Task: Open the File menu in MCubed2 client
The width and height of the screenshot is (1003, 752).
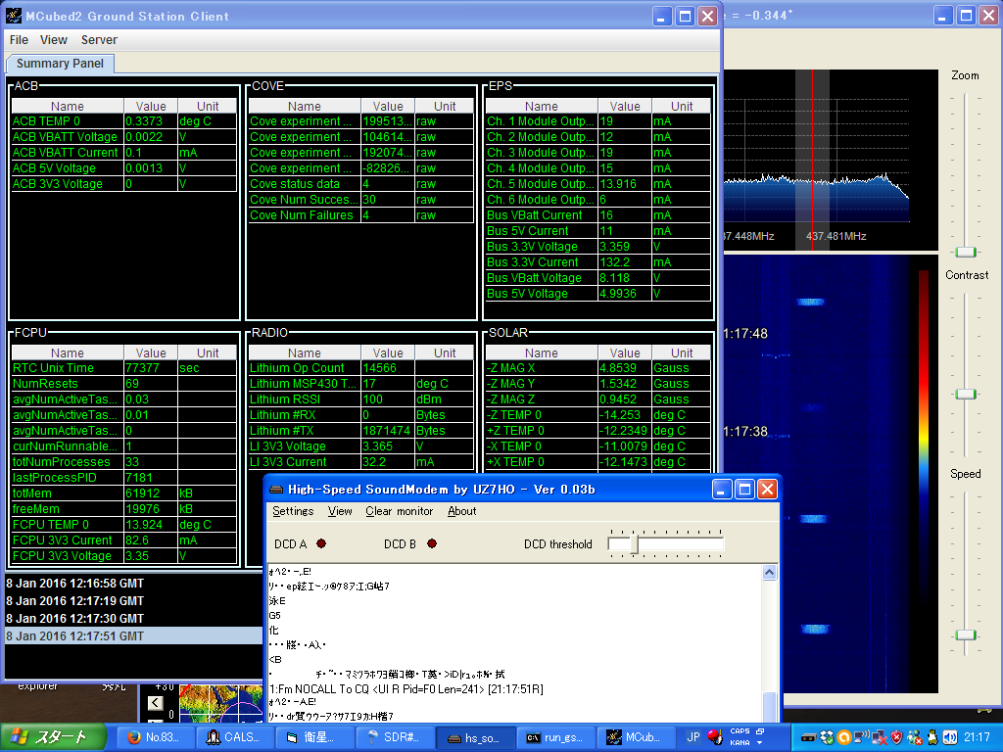Action: [x=19, y=39]
